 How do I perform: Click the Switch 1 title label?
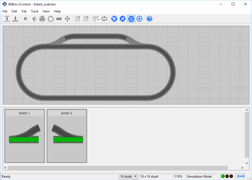tap(24, 113)
